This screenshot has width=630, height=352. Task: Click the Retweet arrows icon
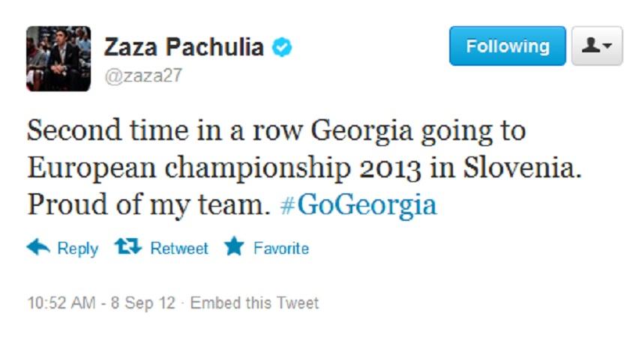127,247
